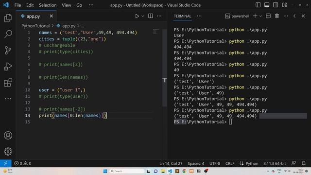Select the TERMINAL panel tab

click(x=183, y=16)
